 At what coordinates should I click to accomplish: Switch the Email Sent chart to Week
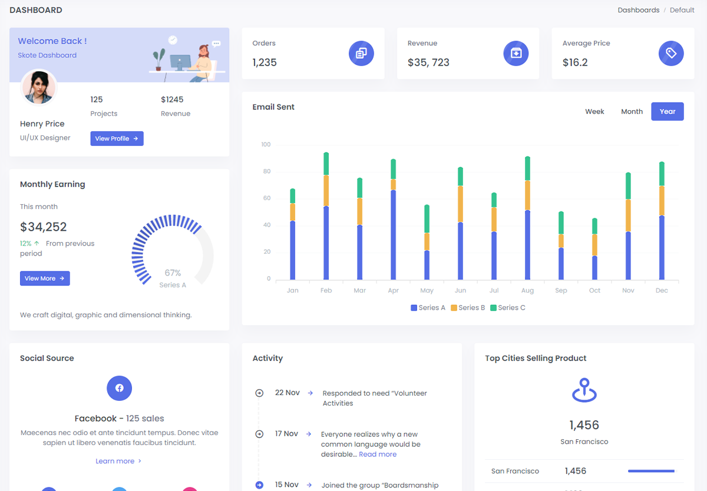[594, 112]
